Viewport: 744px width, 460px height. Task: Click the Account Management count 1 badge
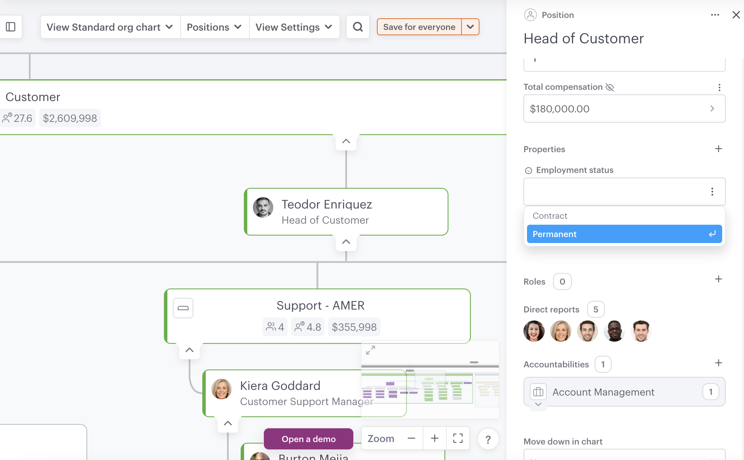711,392
